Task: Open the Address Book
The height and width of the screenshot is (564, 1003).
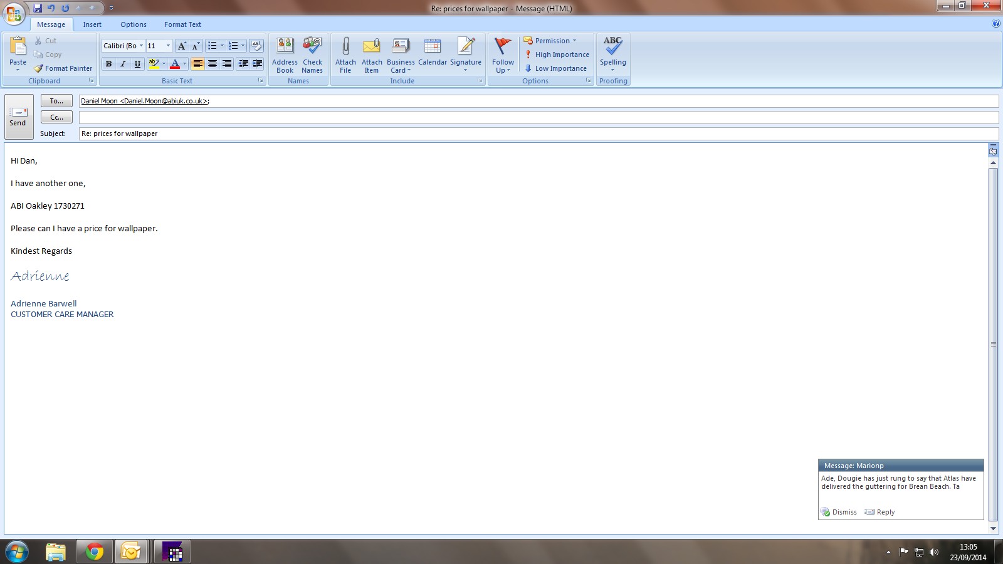Action: point(285,48)
